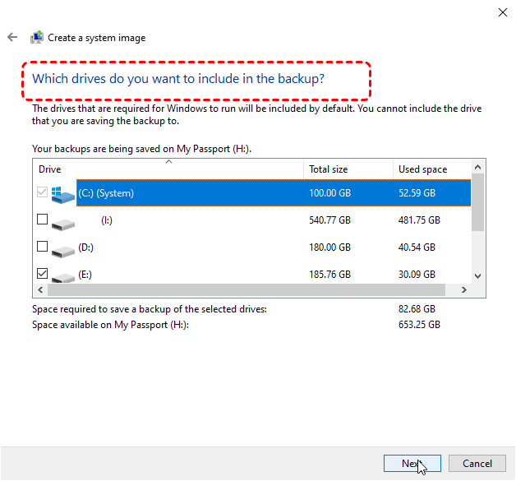The height and width of the screenshot is (481, 516).
Task: Select the (C:) (System) drive row
Action: (246, 193)
